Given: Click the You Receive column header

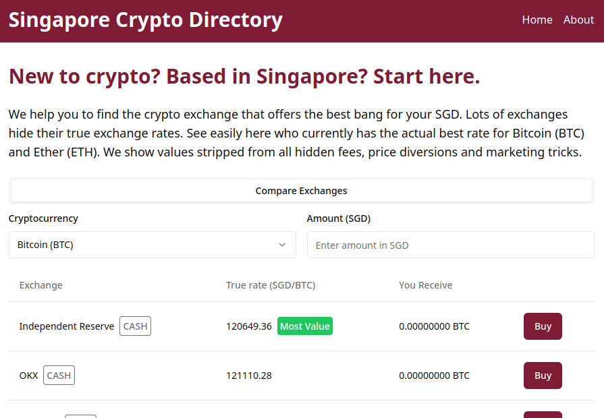Looking at the screenshot, I should [425, 285].
